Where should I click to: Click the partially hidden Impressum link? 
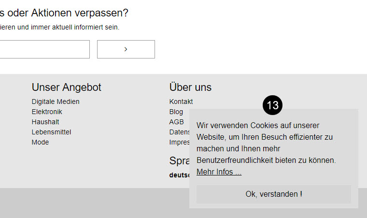pyautogui.click(x=179, y=142)
